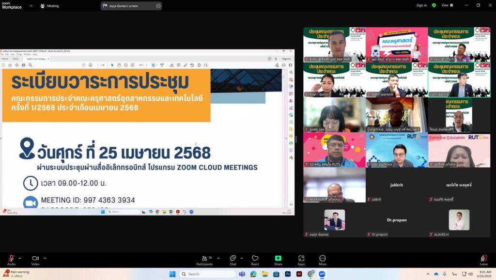The image size is (496, 280).
Task: Switch to the Home tab in Acrobat
Action: pos(5,59)
